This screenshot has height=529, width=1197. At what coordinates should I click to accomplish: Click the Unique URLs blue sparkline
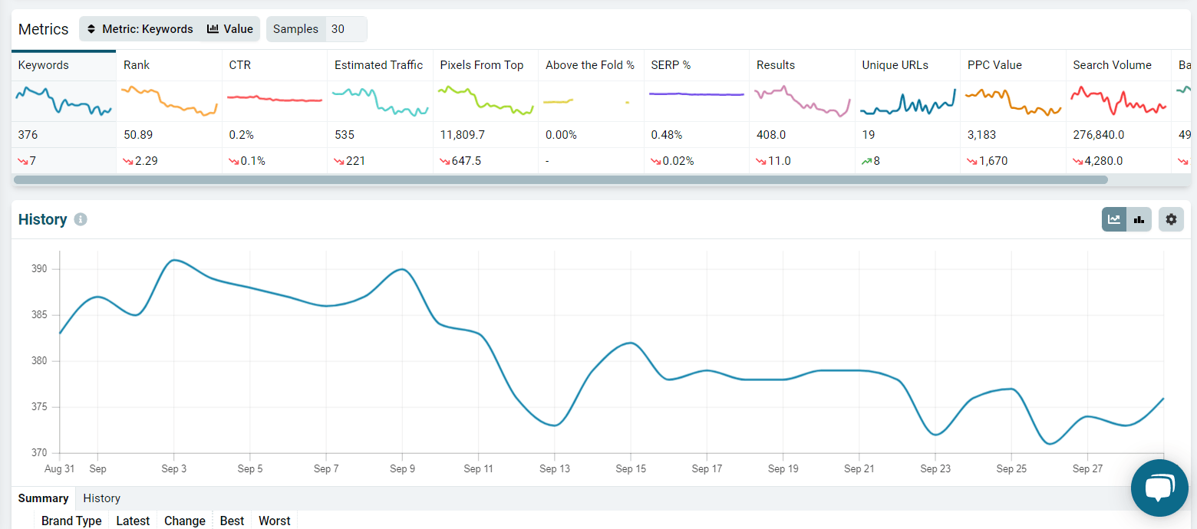[x=908, y=101]
